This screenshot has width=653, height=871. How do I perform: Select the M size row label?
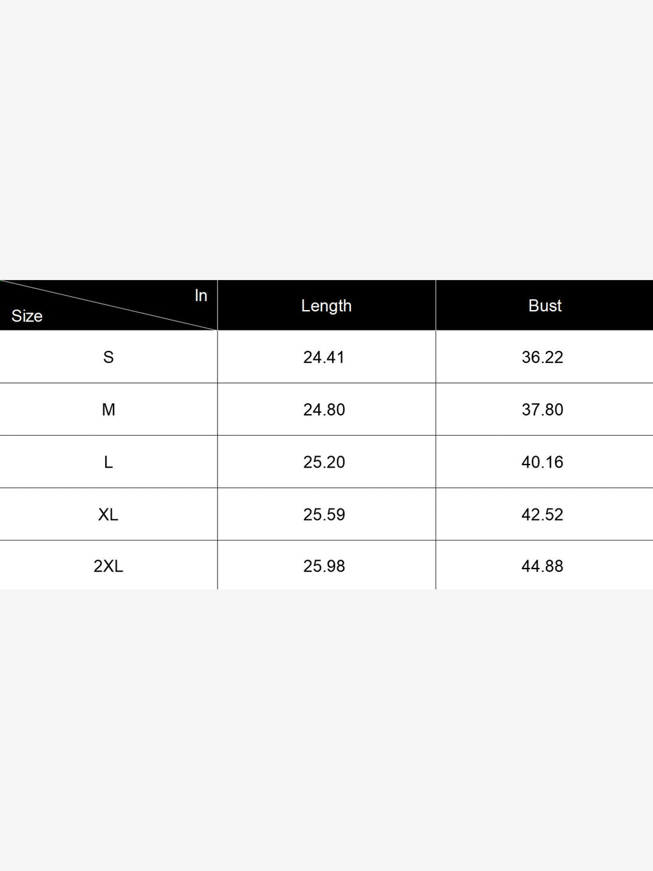(108, 410)
